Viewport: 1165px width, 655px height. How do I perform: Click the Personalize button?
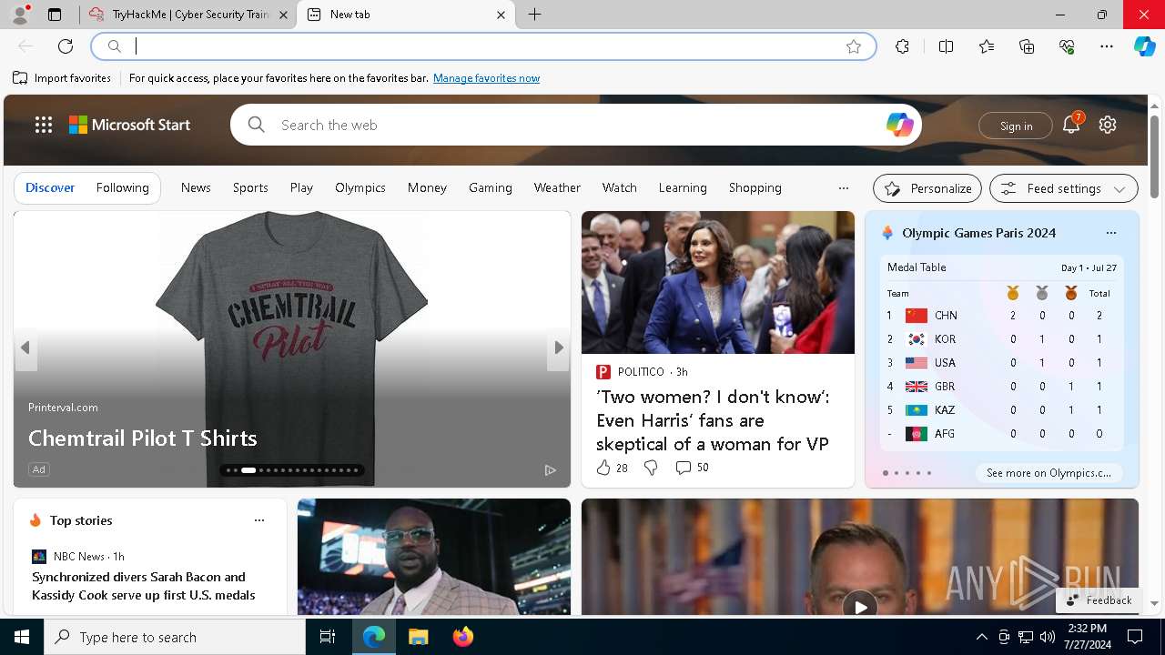tap(927, 188)
